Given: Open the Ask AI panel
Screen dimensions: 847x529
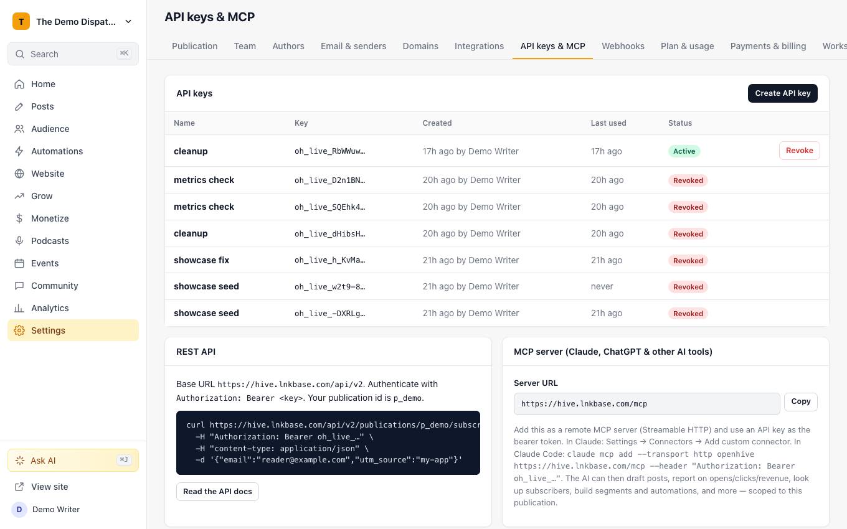Looking at the screenshot, I should point(73,461).
